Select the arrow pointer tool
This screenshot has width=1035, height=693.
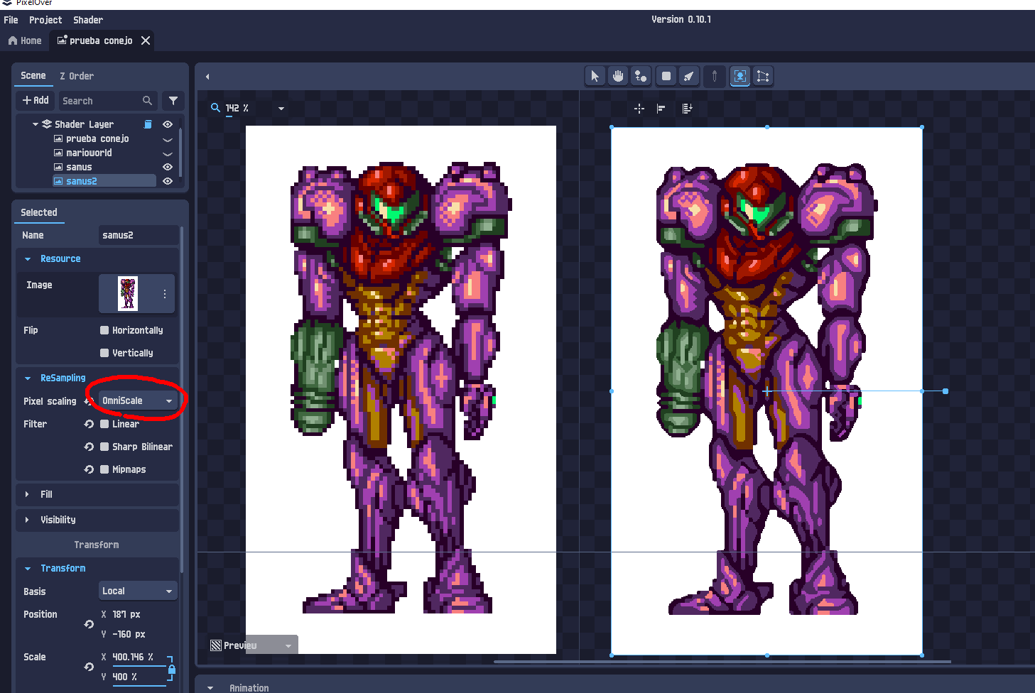coord(595,76)
